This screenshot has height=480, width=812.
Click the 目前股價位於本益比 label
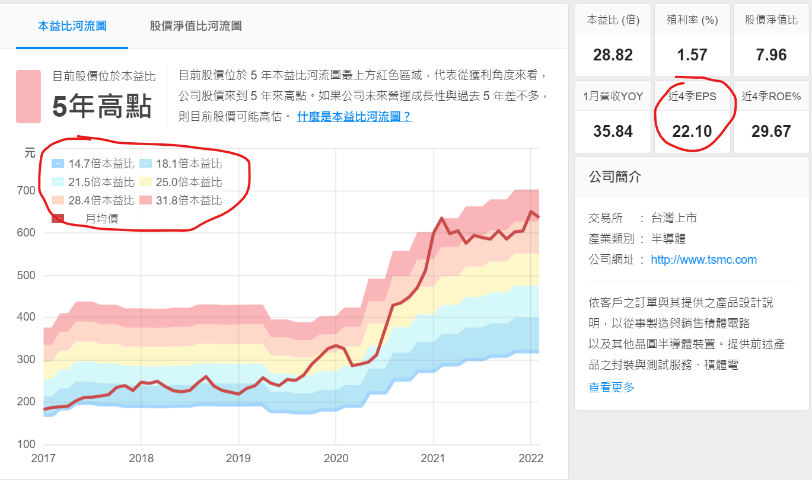pos(104,76)
